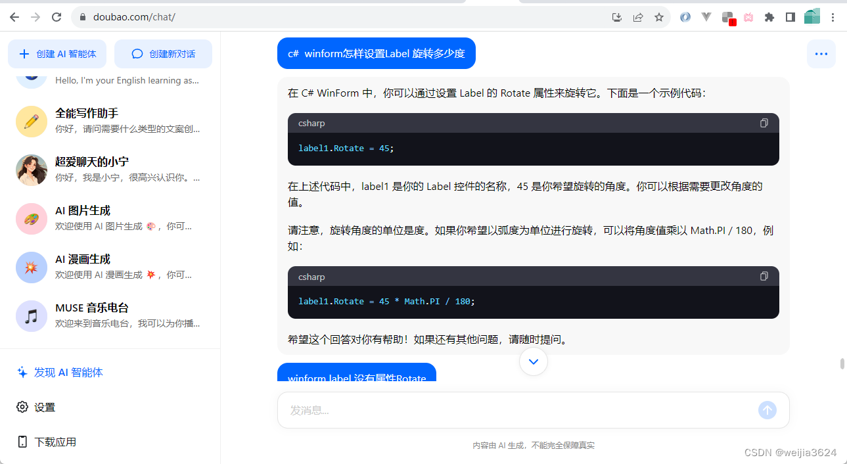Image resolution: width=847 pixels, height=464 pixels.
Task: Click code label1.Rotate = 45 * Math.PI / 180;
Action: pos(386,301)
